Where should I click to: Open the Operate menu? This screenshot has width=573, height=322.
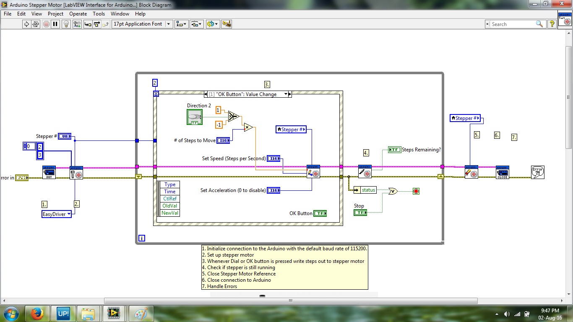(78, 14)
